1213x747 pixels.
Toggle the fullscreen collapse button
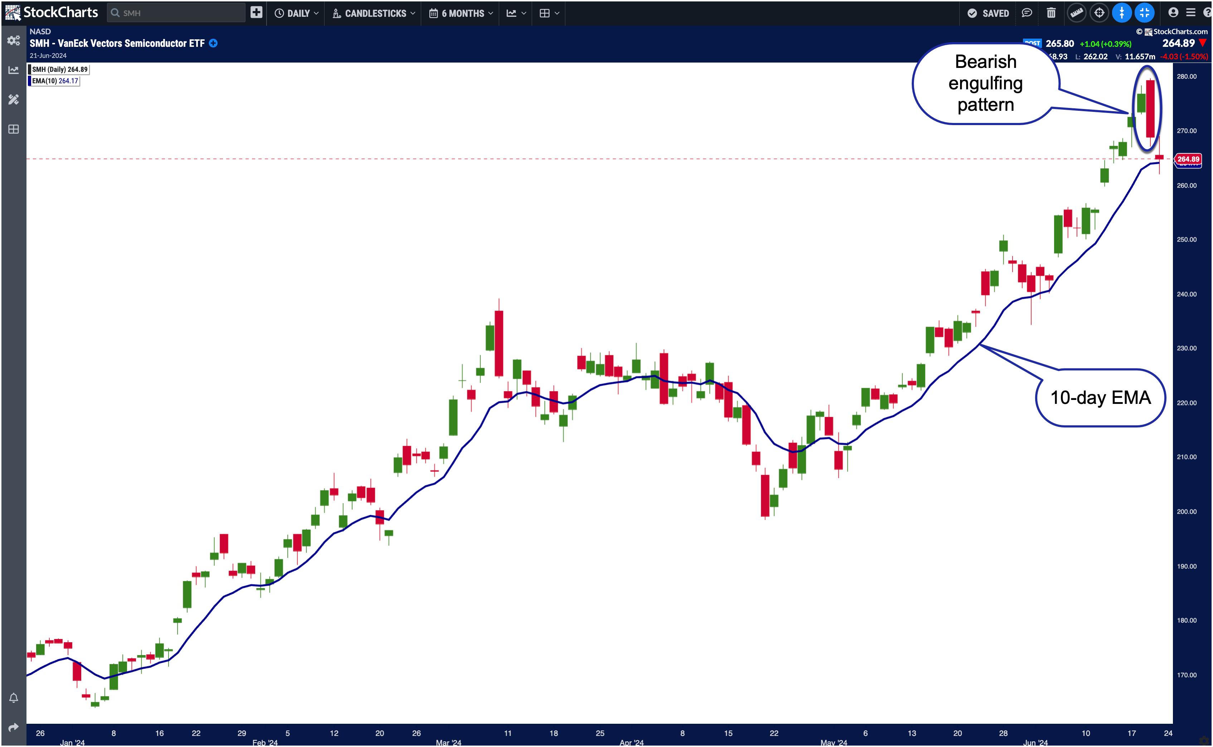pyautogui.click(x=1144, y=13)
